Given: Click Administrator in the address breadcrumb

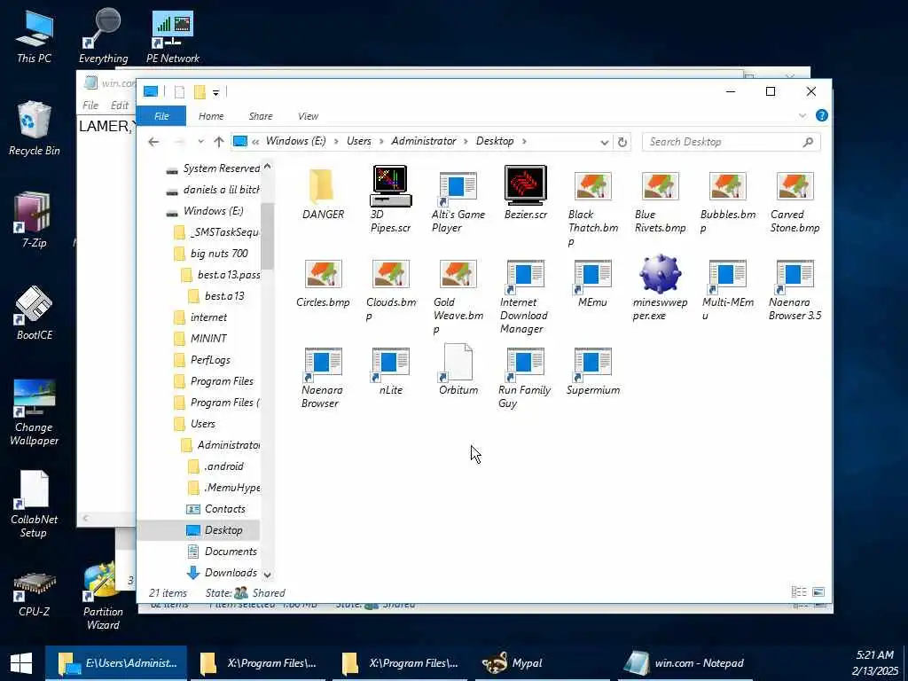Looking at the screenshot, I should pos(423,141).
